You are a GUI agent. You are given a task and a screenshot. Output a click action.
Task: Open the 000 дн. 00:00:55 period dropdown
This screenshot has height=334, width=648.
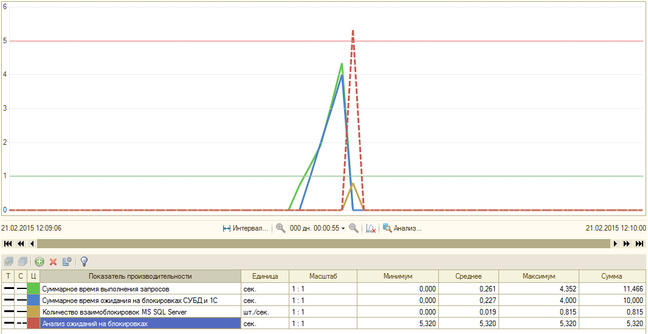pyautogui.click(x=317, y=228)
